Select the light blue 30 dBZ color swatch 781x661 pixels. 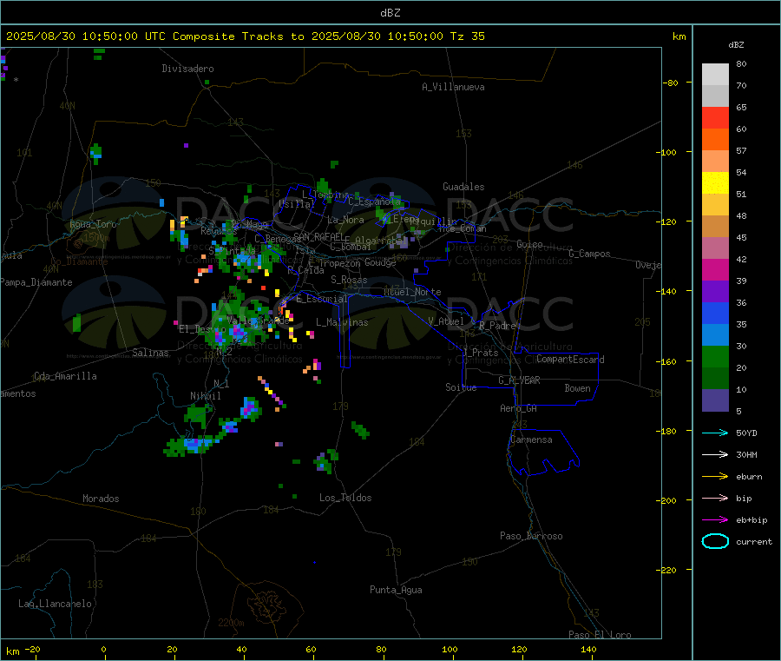pos(715,335)
